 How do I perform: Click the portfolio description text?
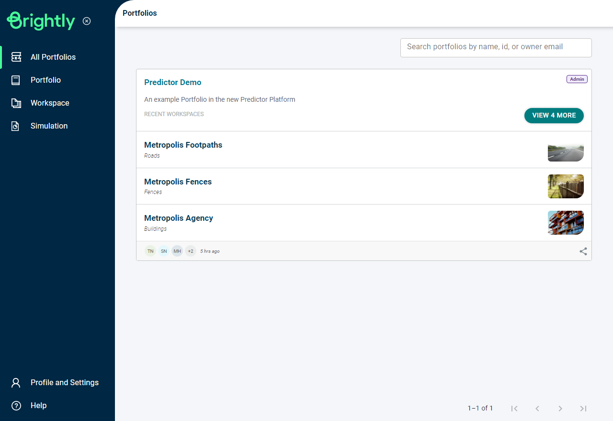tap(220, 99)
